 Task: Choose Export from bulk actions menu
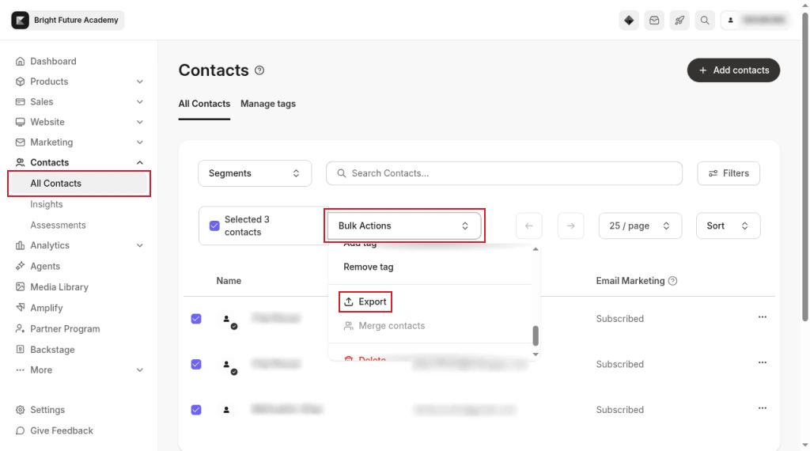coord(365,301)
